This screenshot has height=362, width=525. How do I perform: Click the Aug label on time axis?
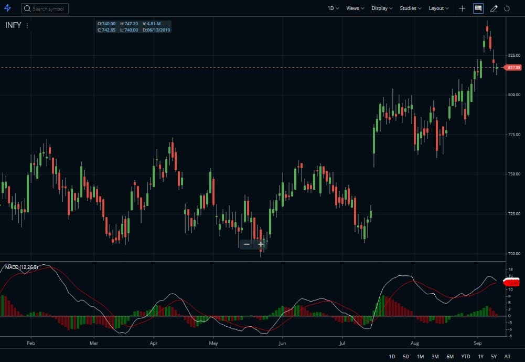pos(414,343)
